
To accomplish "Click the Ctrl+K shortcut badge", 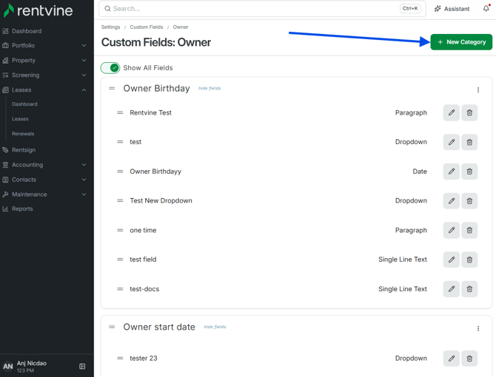I will point(410,9).
